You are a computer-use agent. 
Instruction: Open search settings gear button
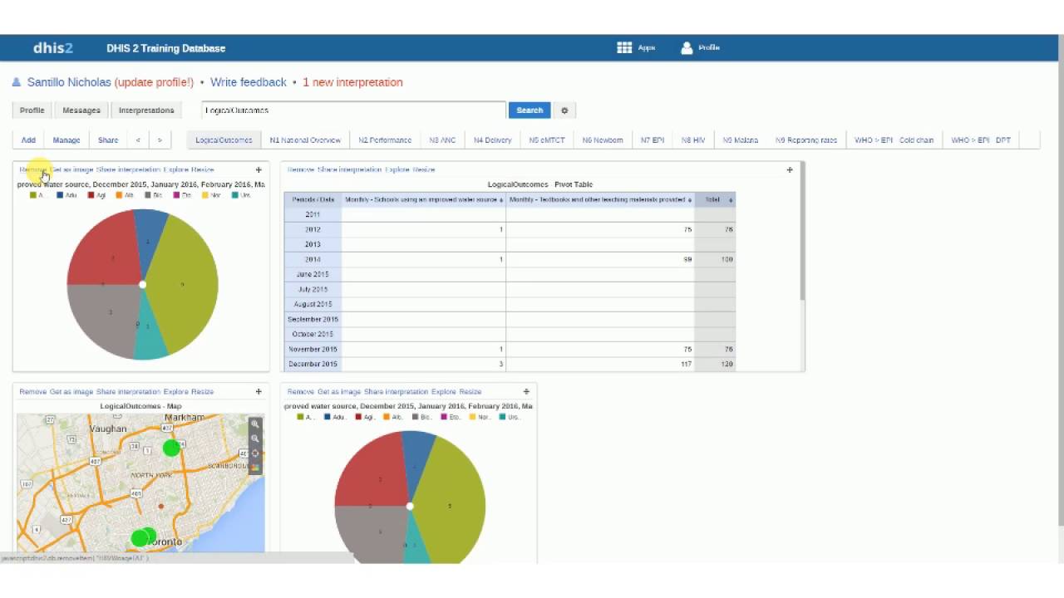564,110
